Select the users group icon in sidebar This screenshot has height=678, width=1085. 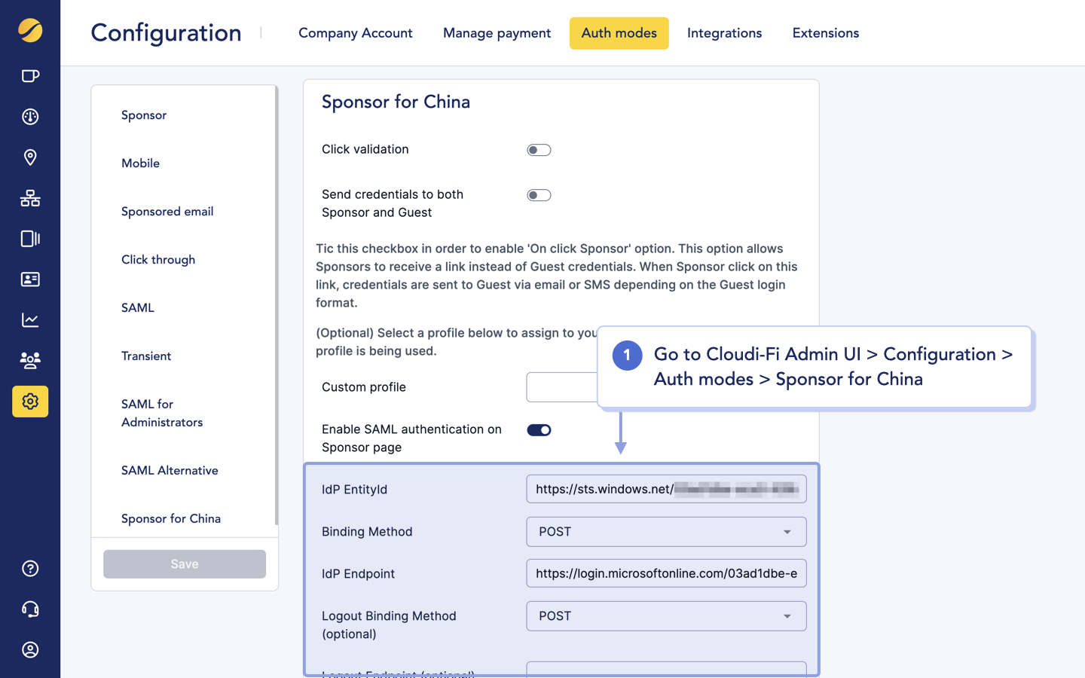(x=29, y=361)
